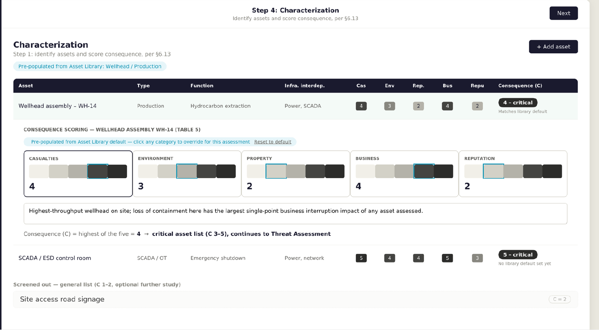The image size is (599, 330).
Task: Click the Asset column header
Action: pyautogui.click(x=26, y=86)
